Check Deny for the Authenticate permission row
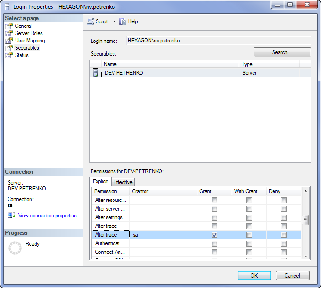 284,243
